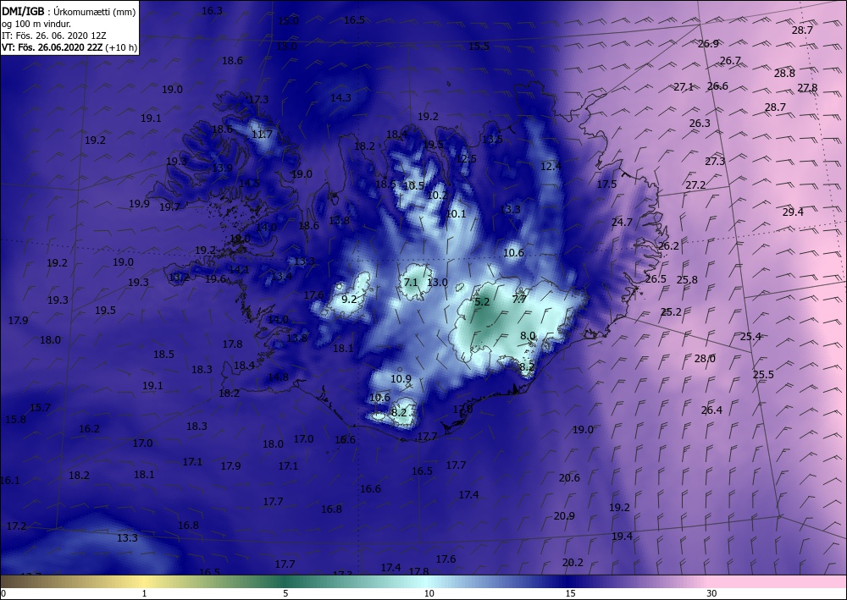Select the 16.1 value at the left edge
847x600 pixels.
9,480
